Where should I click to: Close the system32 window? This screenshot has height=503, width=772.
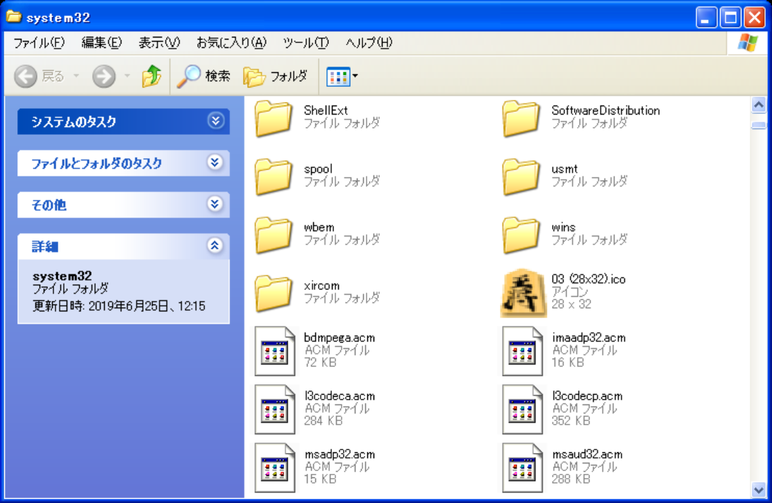point(755,18)
